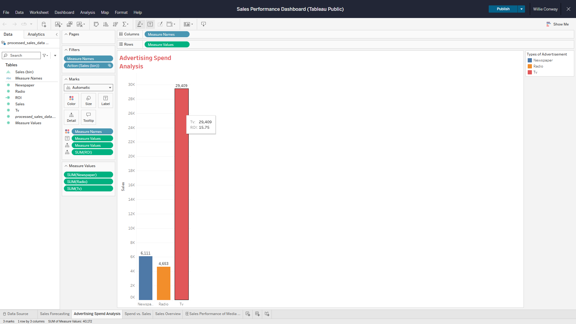The height and width of the screenshot is (324, 576).
Task: Open the Automatic mark type dropdown
Action: click(x=88, y=88)
